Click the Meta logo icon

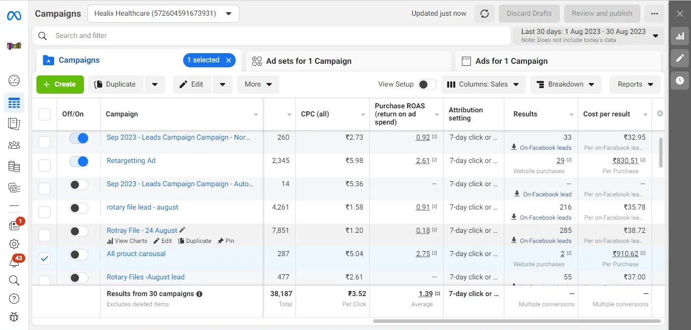point(14,16)
